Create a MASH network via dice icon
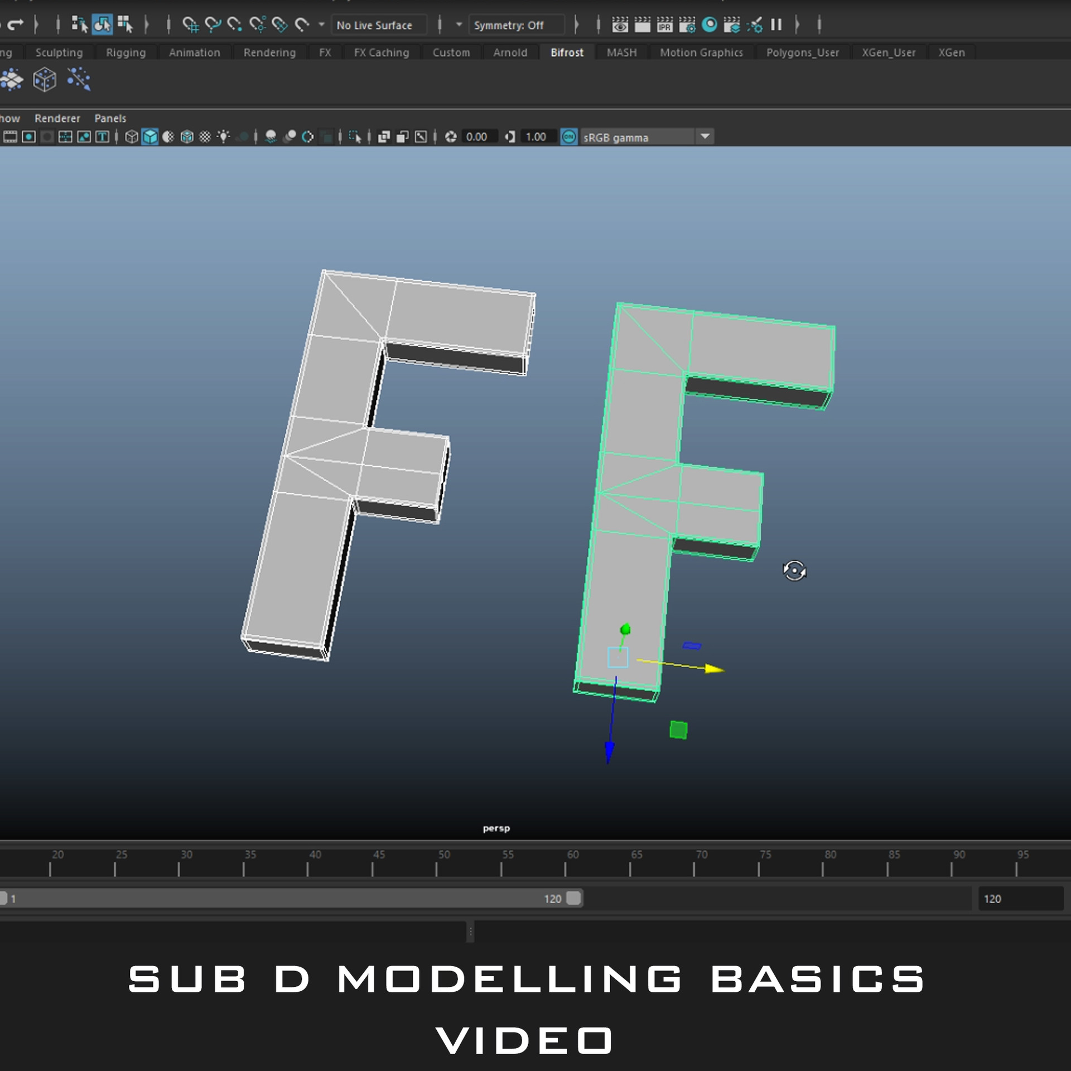This screenshot has height=1071, width=1071. point(45,79)
